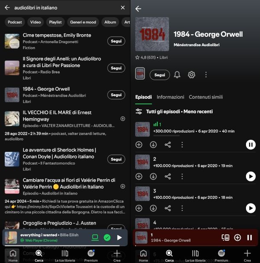Filter results by Video chip

coord(35,22)
